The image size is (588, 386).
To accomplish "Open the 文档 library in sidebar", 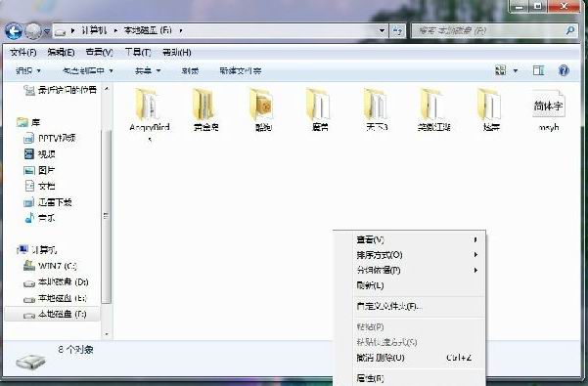I will [x=39, y=186].
